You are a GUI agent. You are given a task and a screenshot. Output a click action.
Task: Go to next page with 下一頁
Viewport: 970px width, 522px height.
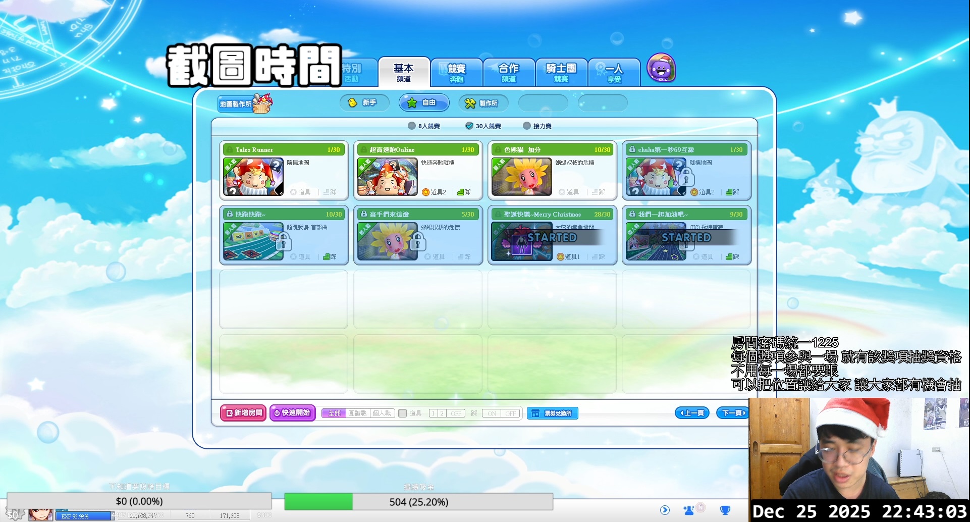click(x=733, y=413)
